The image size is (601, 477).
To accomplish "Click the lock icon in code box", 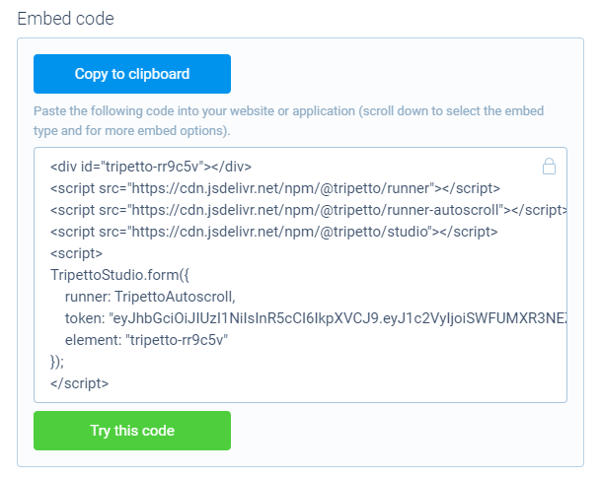I will pyautogui.click(x=549, y=167).
